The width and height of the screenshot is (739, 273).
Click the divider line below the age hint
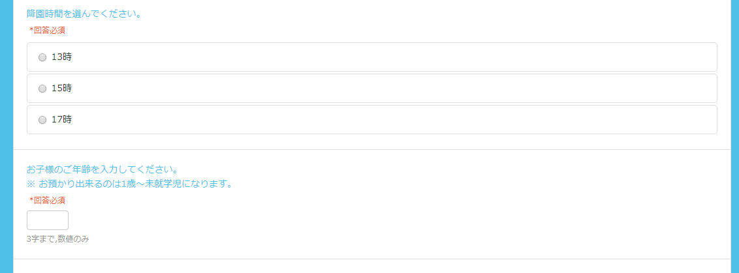(x=372, y=259)
